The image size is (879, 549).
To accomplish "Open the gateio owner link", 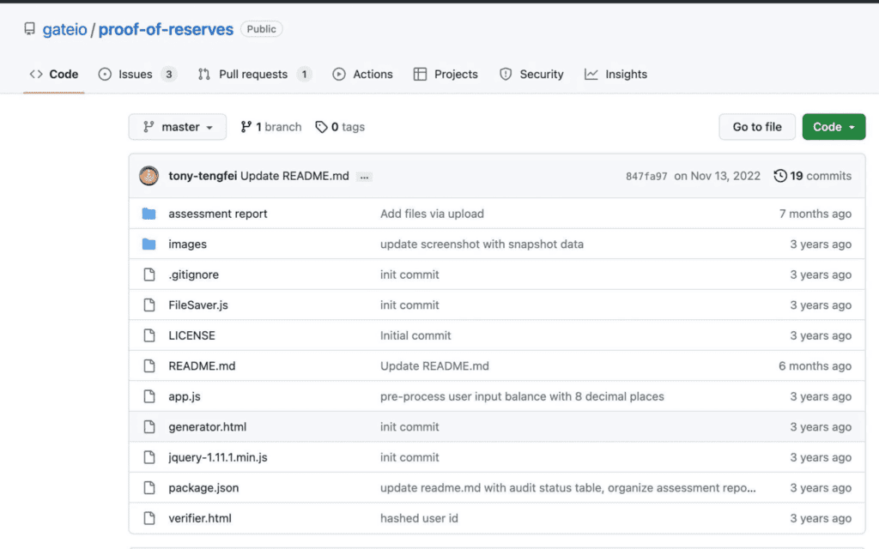I will [x=65, y=29].
